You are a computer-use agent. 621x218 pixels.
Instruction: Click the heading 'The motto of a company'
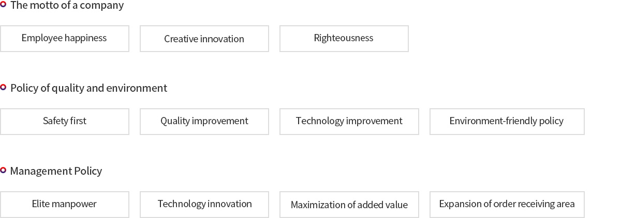tap(67, 6)
